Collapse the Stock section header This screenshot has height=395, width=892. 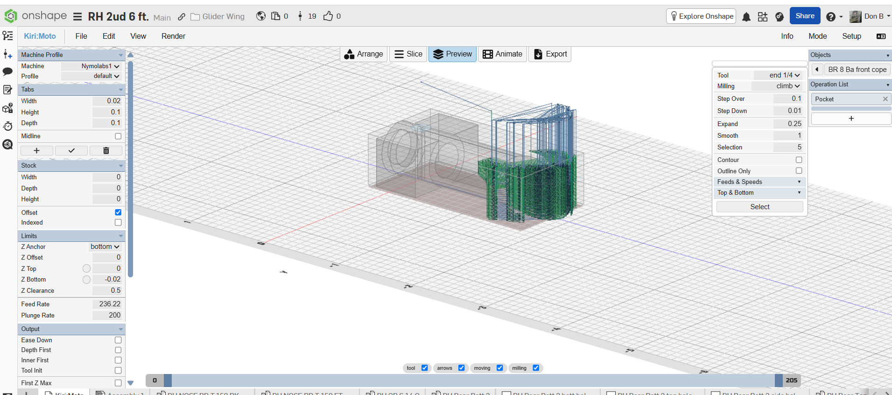71,165
